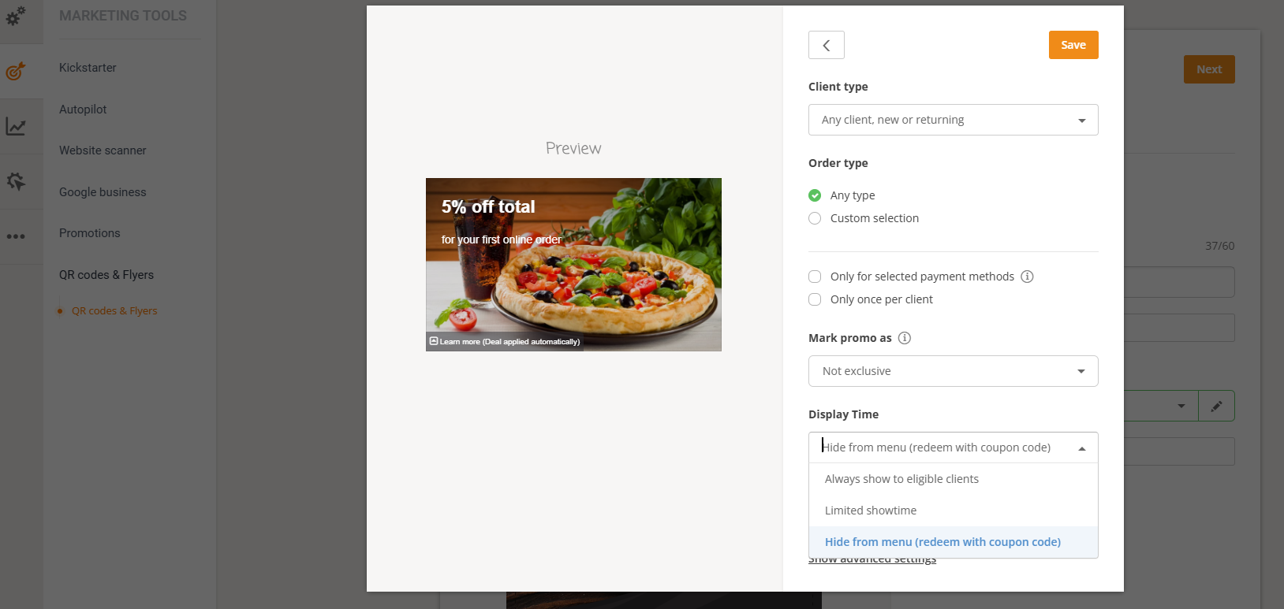Open the settings gears icon in the sidebar
This screenshot has height=609, width=1284.
point(16,16)
